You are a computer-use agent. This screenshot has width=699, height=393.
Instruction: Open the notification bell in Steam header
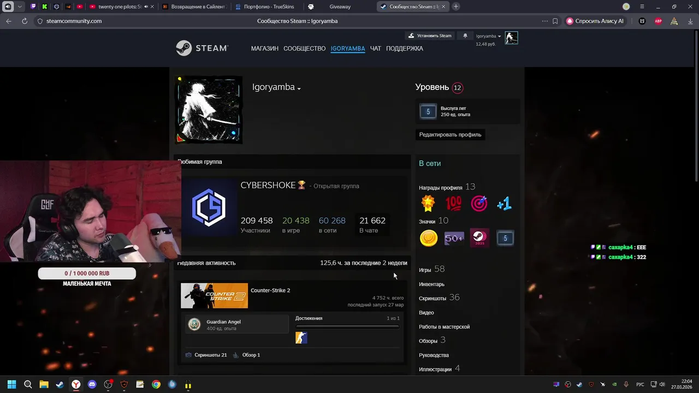465,35
